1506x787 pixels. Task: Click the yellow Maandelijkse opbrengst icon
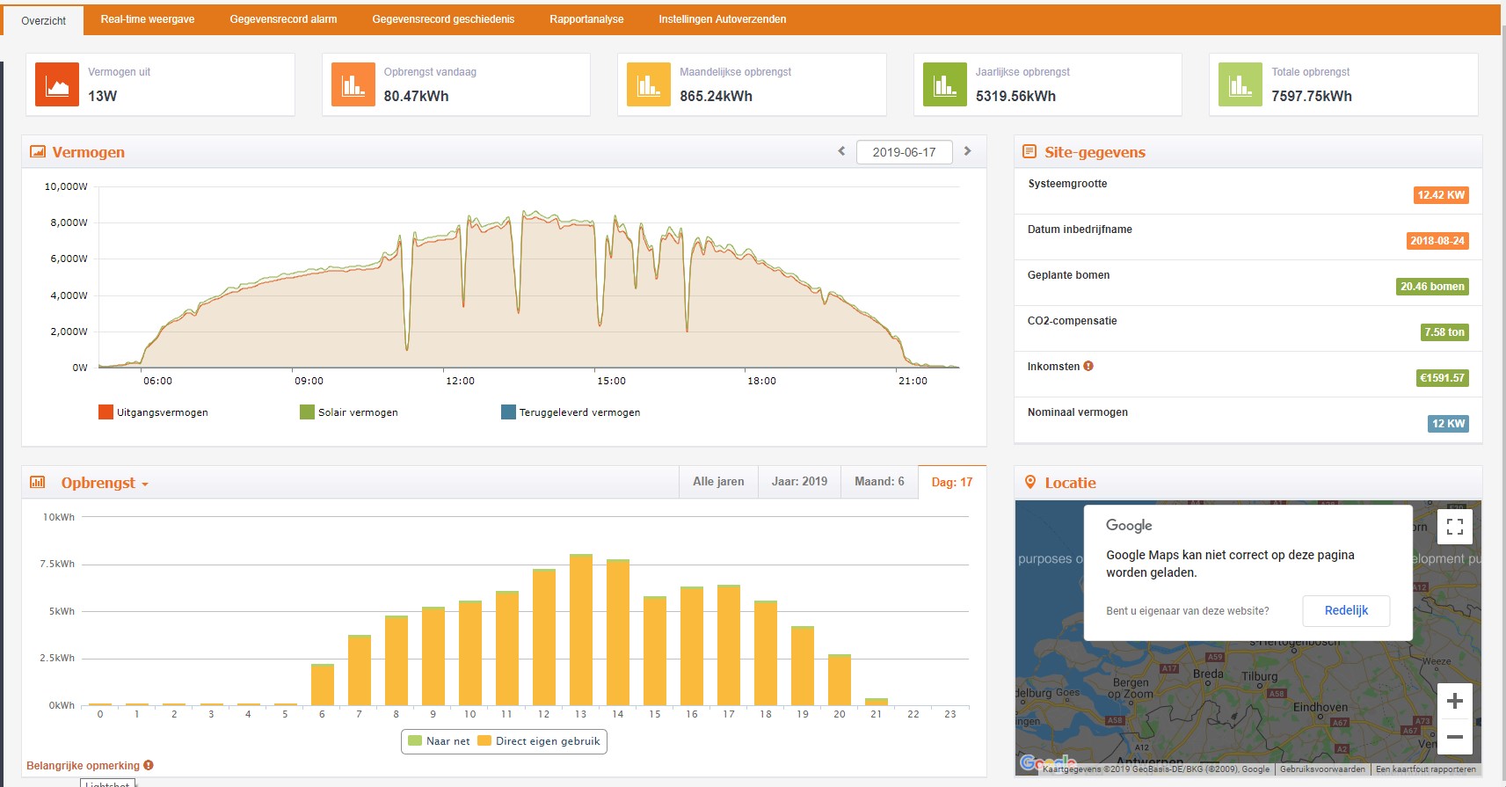coord(649,85)
